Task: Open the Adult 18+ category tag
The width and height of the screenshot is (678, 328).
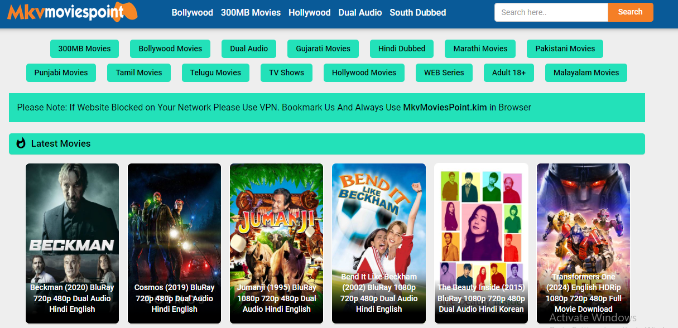Action: coord(509,73)
